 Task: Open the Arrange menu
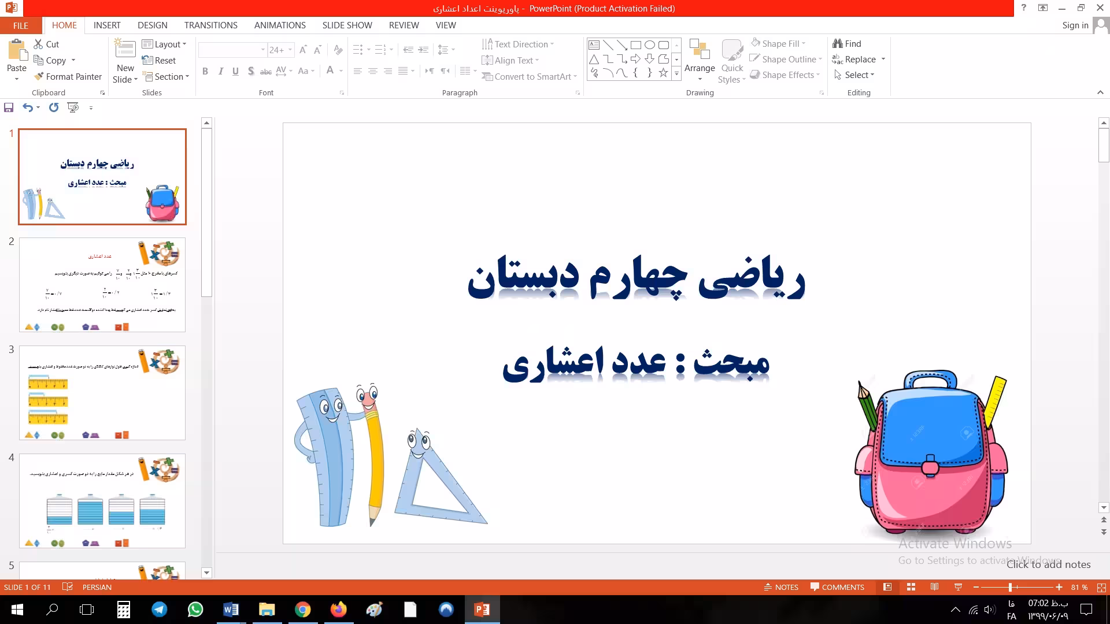tap(700, 61)
